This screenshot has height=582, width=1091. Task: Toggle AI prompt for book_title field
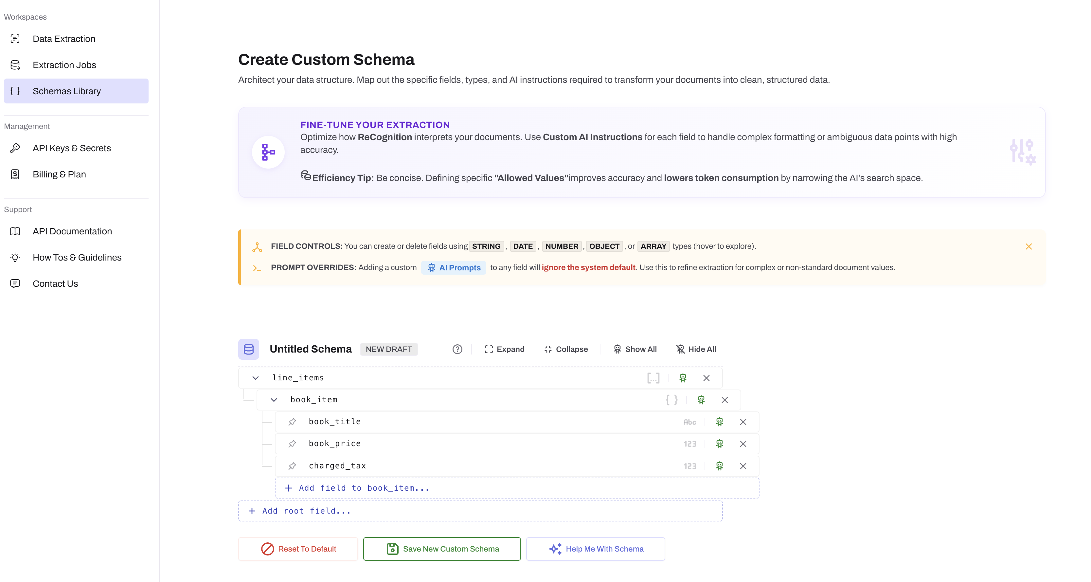pos(719,422)
